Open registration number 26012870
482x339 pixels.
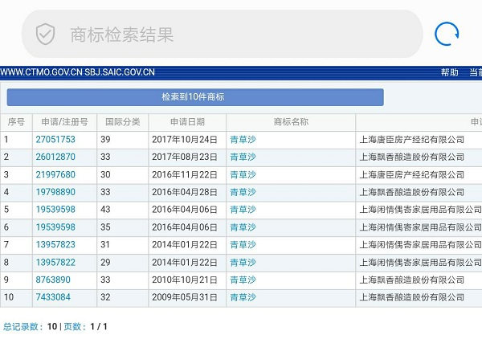tap(55, 157)
